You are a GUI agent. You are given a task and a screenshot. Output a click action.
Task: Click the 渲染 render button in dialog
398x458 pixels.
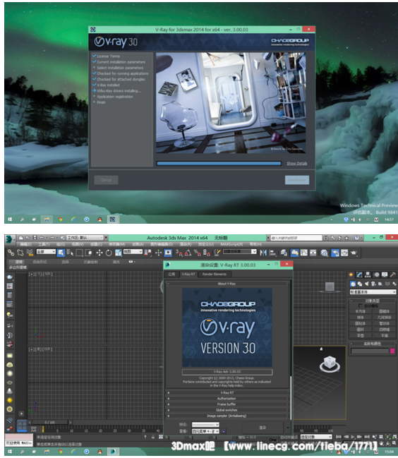click(263, 428)
